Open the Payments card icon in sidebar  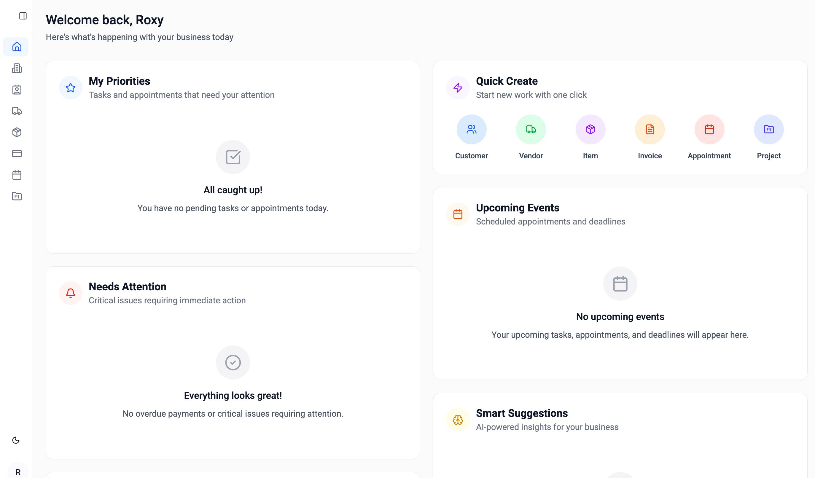tap(17, 154)
